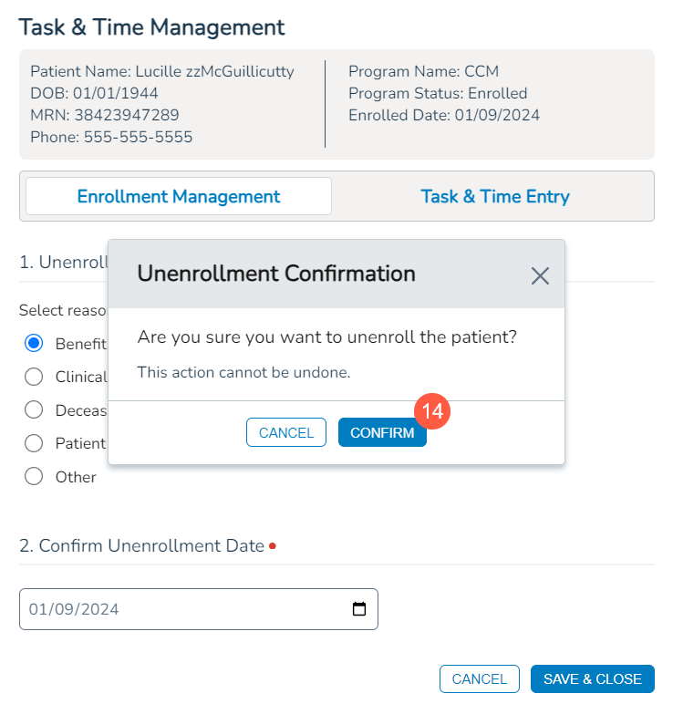Viewport: 673px width, 704px height.
Task: Open the Enrollment Management tab
Action: 179,196
